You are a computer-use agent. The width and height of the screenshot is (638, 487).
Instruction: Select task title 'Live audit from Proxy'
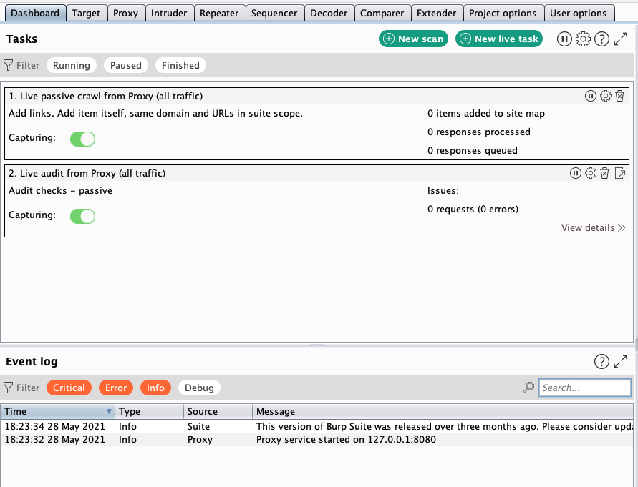[x=87, y=173]
